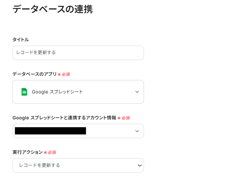Click the データベースの連携 heading
The width and height of the screenshot is (238, 183).
pyautogui.click(x=53, y=9)
